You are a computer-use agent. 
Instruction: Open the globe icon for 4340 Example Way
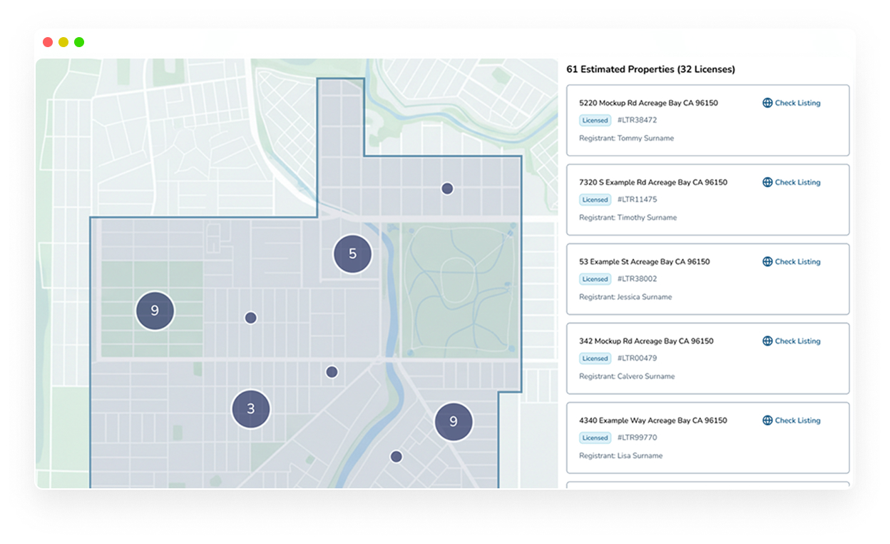[x=767, y=420]
